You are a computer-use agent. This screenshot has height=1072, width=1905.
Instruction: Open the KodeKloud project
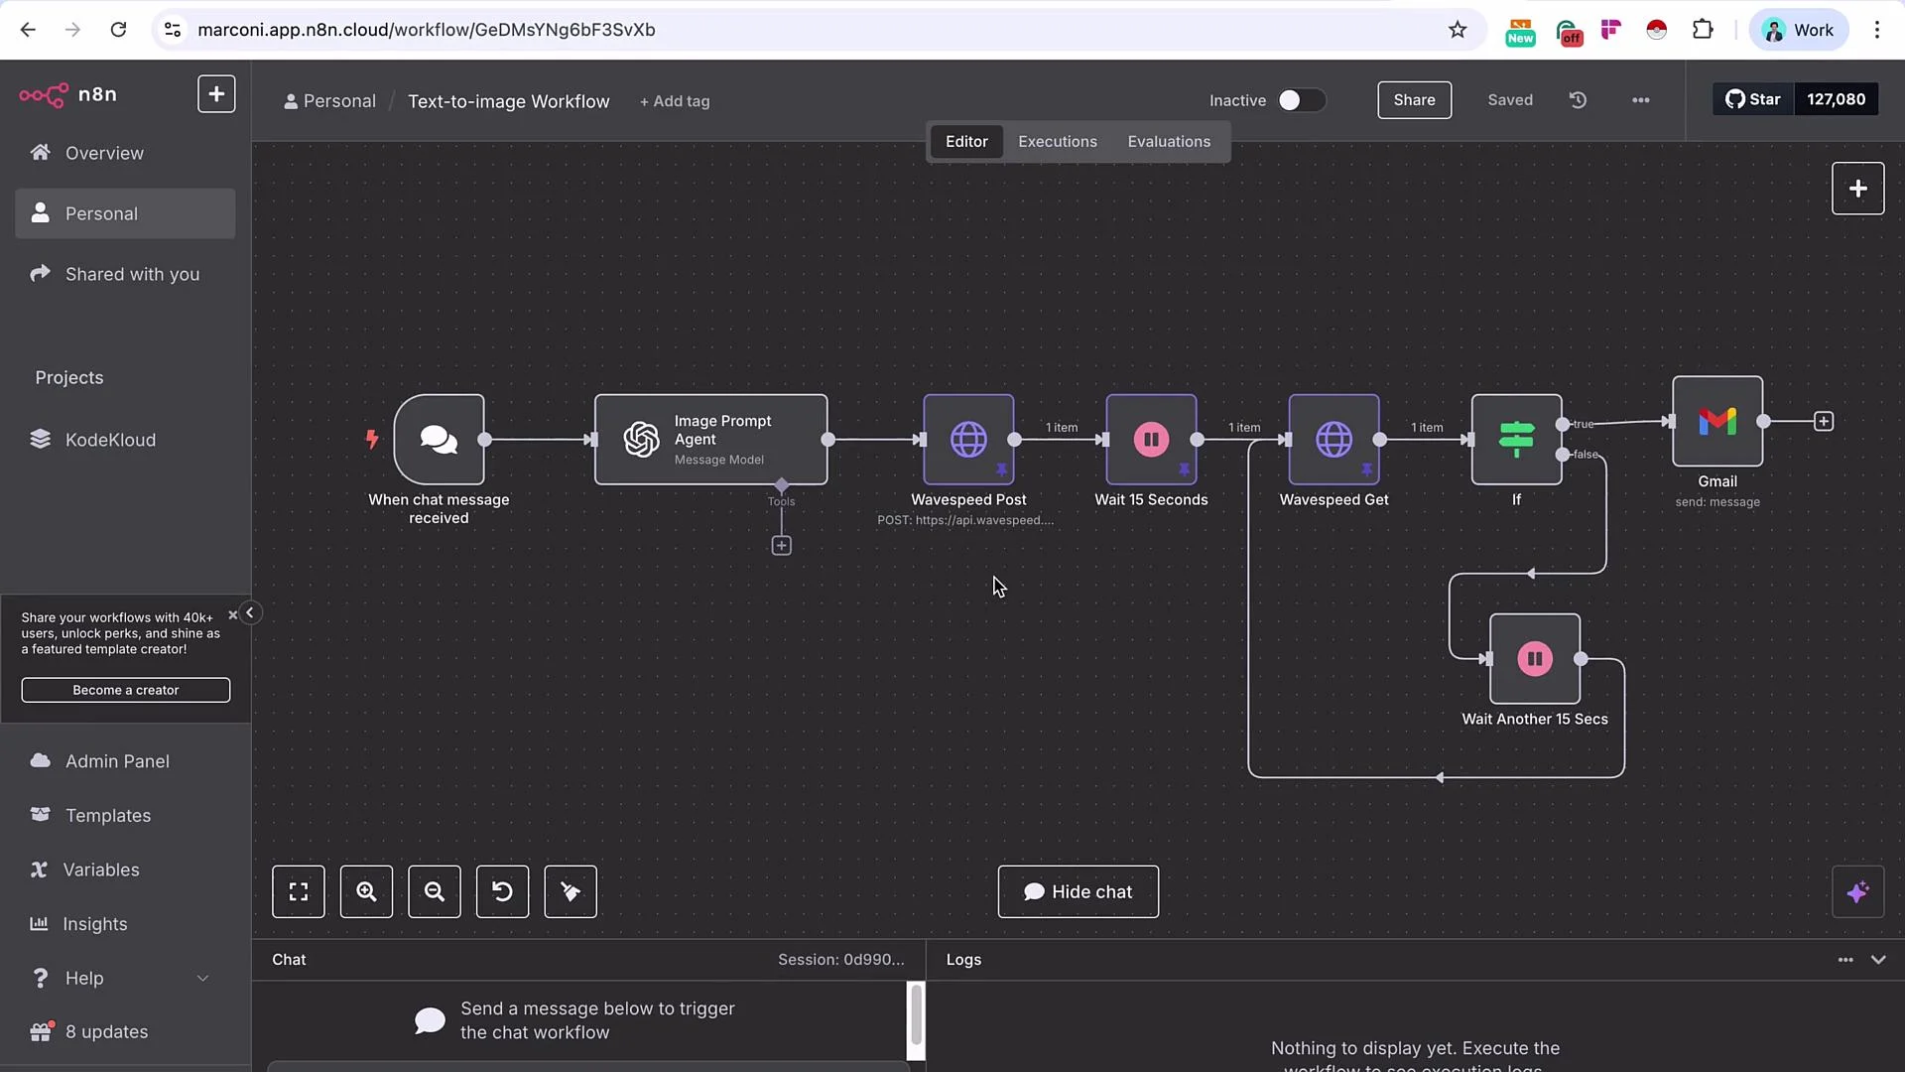(124, 440)
